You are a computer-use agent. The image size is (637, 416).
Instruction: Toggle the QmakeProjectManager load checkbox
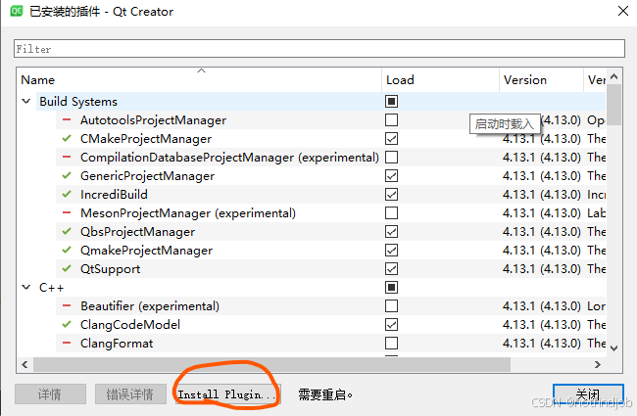point(391,251)
